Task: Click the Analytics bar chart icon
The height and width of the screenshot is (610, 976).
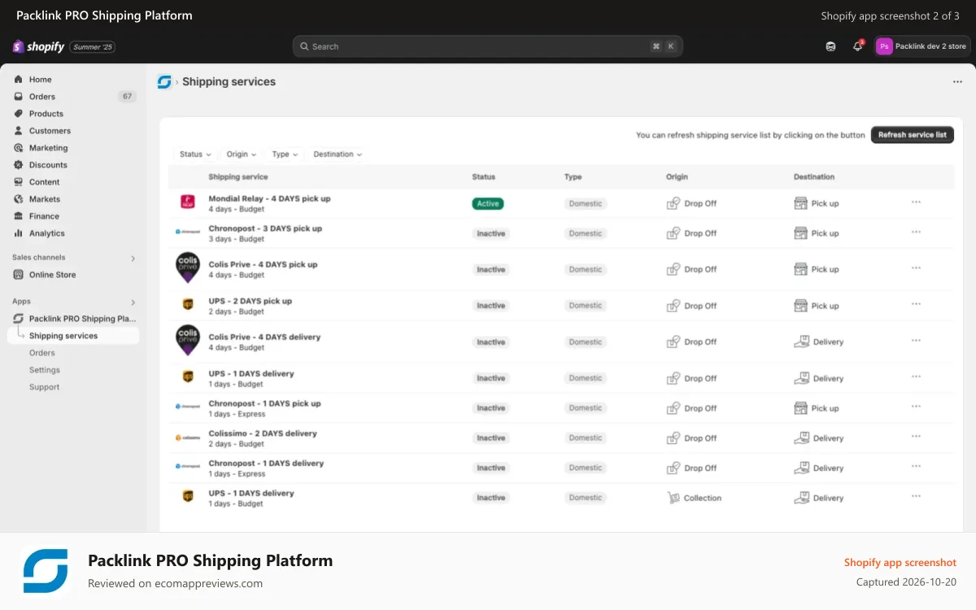Action: [x=19, y=233]
